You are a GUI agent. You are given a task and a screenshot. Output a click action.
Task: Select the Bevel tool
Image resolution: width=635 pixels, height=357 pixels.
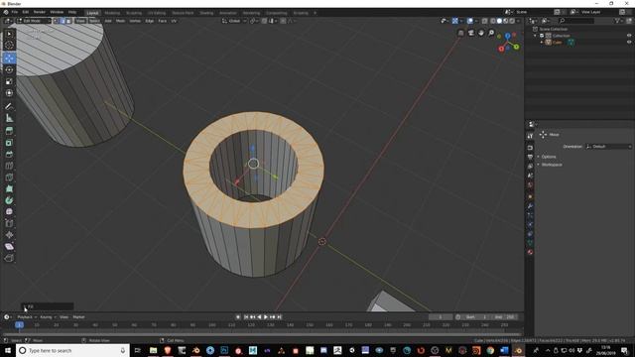(9, 155)
